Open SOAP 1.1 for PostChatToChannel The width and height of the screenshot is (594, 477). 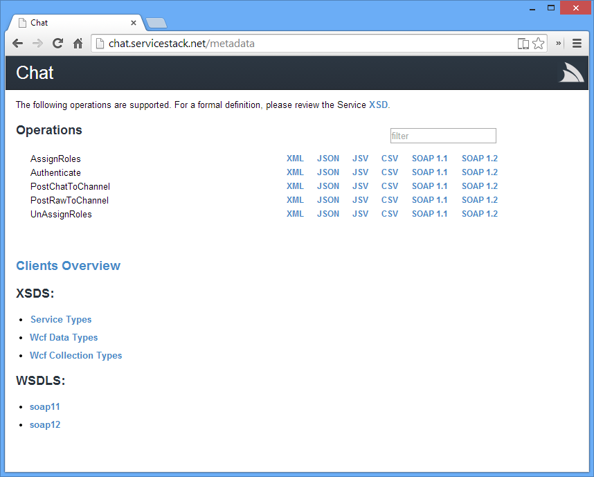tap(430, 186)
